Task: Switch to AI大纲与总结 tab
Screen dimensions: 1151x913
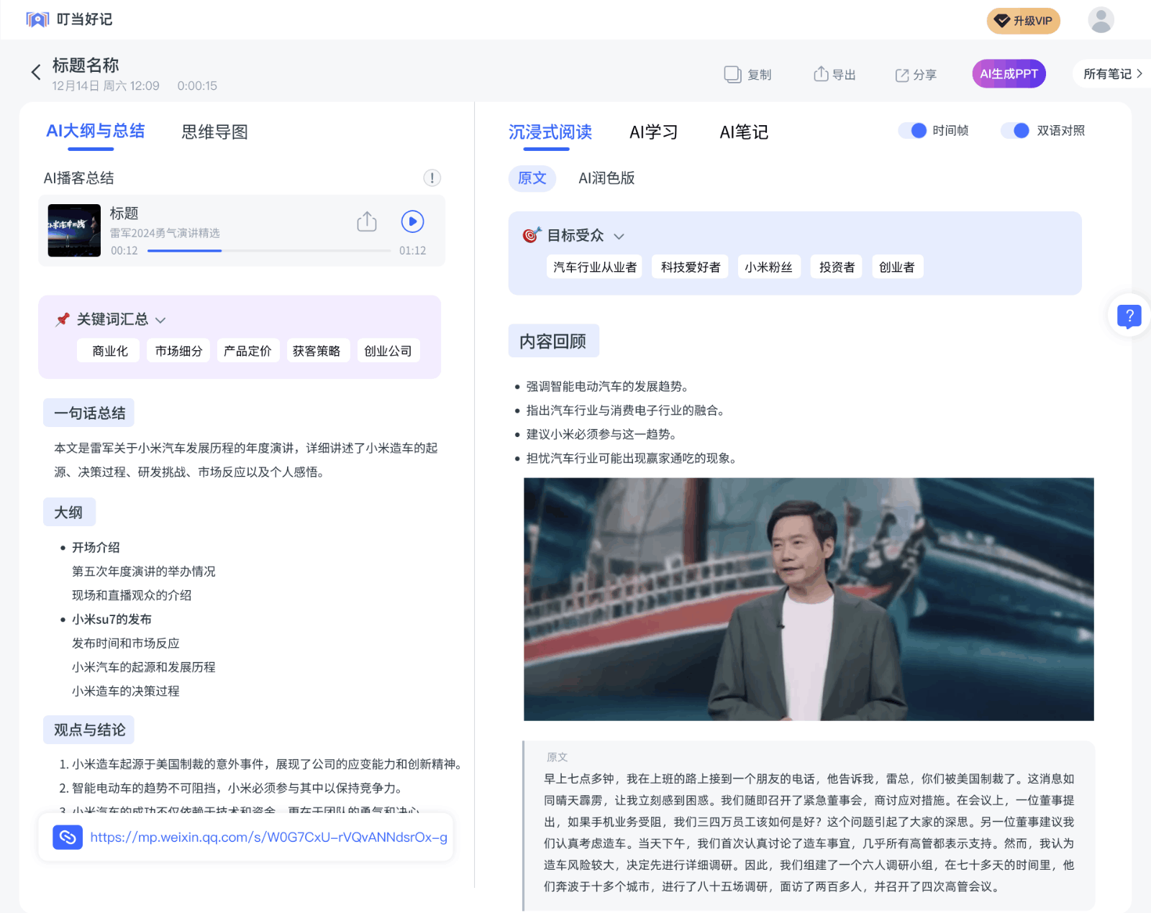Action: point(95,131)
